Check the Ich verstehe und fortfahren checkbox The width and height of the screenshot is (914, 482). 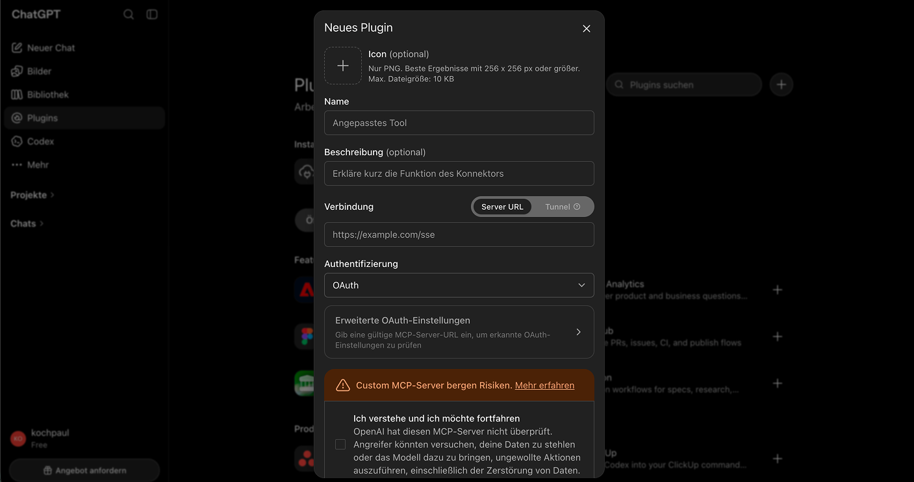coord(340,444)
